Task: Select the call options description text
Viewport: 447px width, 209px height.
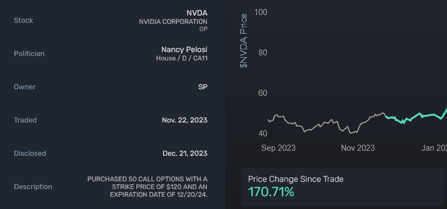Action: (x=147, y=187)
